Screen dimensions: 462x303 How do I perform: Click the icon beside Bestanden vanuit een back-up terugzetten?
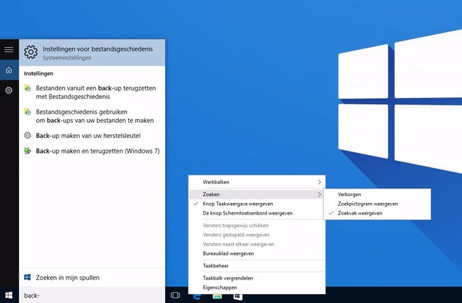[27, 88]
